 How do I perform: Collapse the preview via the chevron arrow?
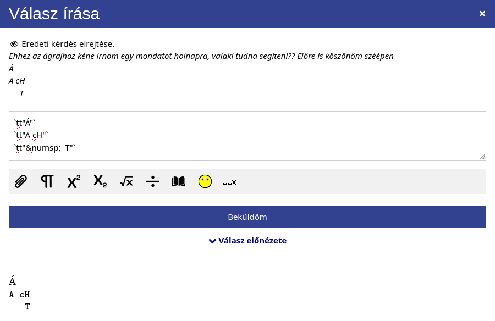point(212,241)
